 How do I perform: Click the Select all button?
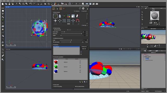pyautogui.click(x=84, y=49)
